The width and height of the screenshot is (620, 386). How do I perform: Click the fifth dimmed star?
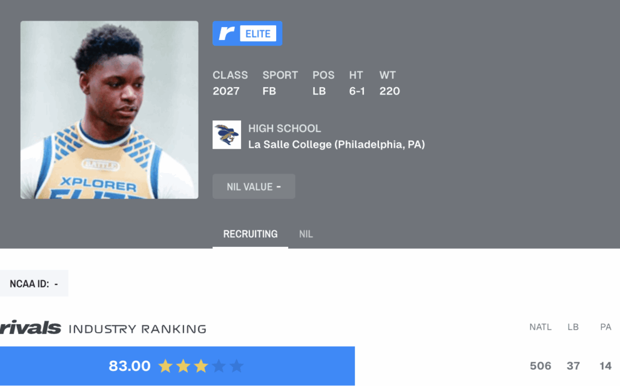pos(237,366)
